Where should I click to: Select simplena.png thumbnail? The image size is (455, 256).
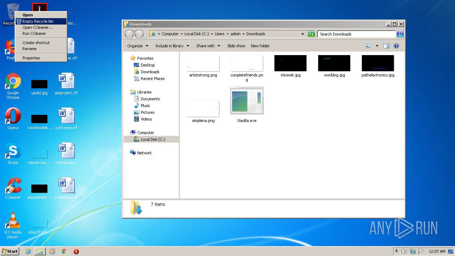click(203, 108)
